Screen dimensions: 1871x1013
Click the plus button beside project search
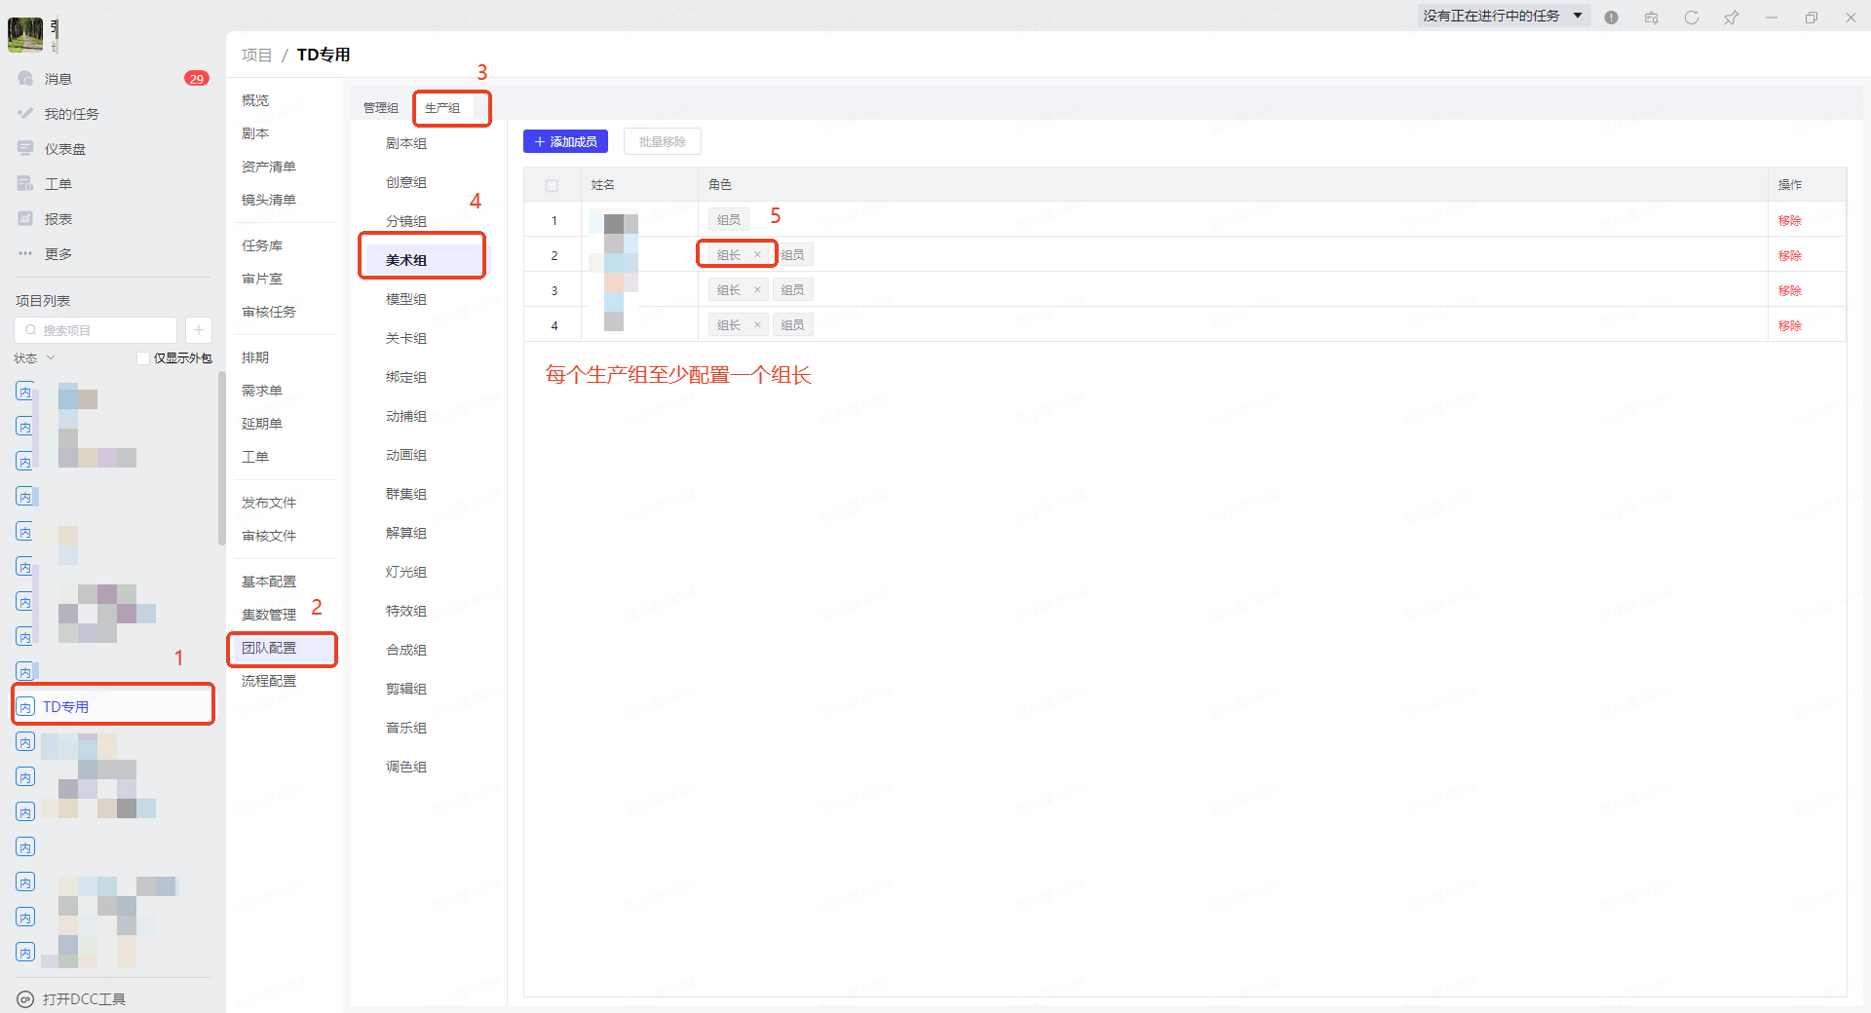pos(199,330)
